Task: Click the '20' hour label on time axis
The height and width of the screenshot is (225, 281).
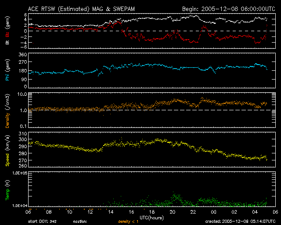Action: (173, 212)
